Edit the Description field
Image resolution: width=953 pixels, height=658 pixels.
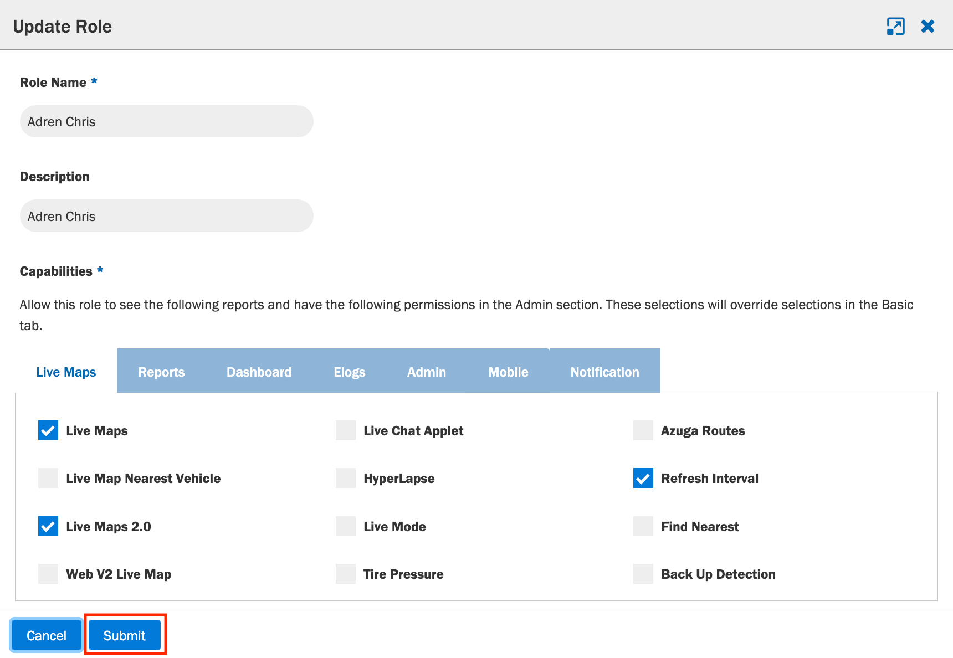(167, 216)
